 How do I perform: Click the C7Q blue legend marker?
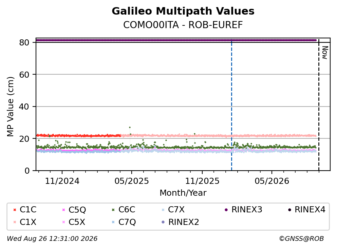[113, 222]
